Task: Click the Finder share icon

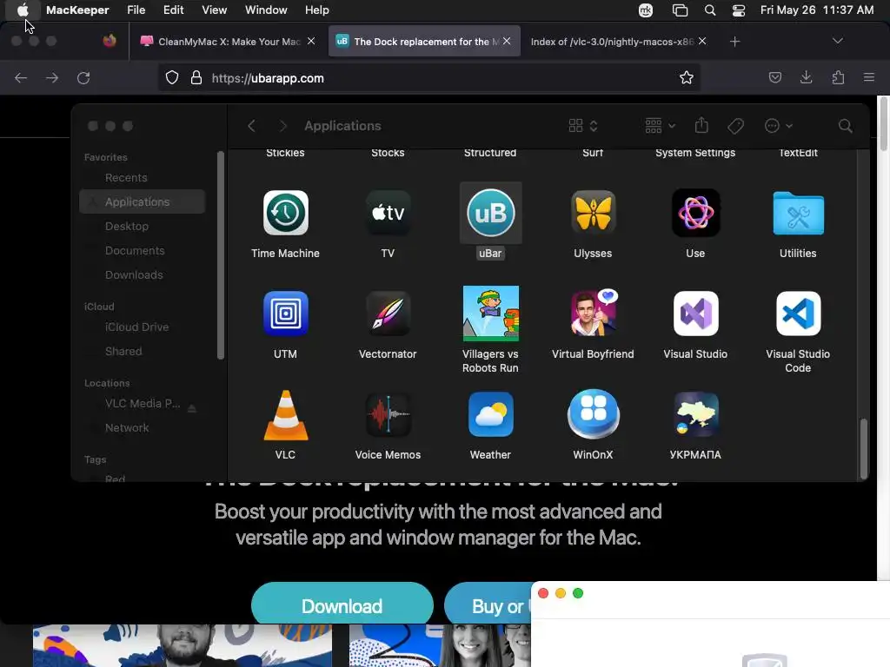Action: tap(701, 125)
